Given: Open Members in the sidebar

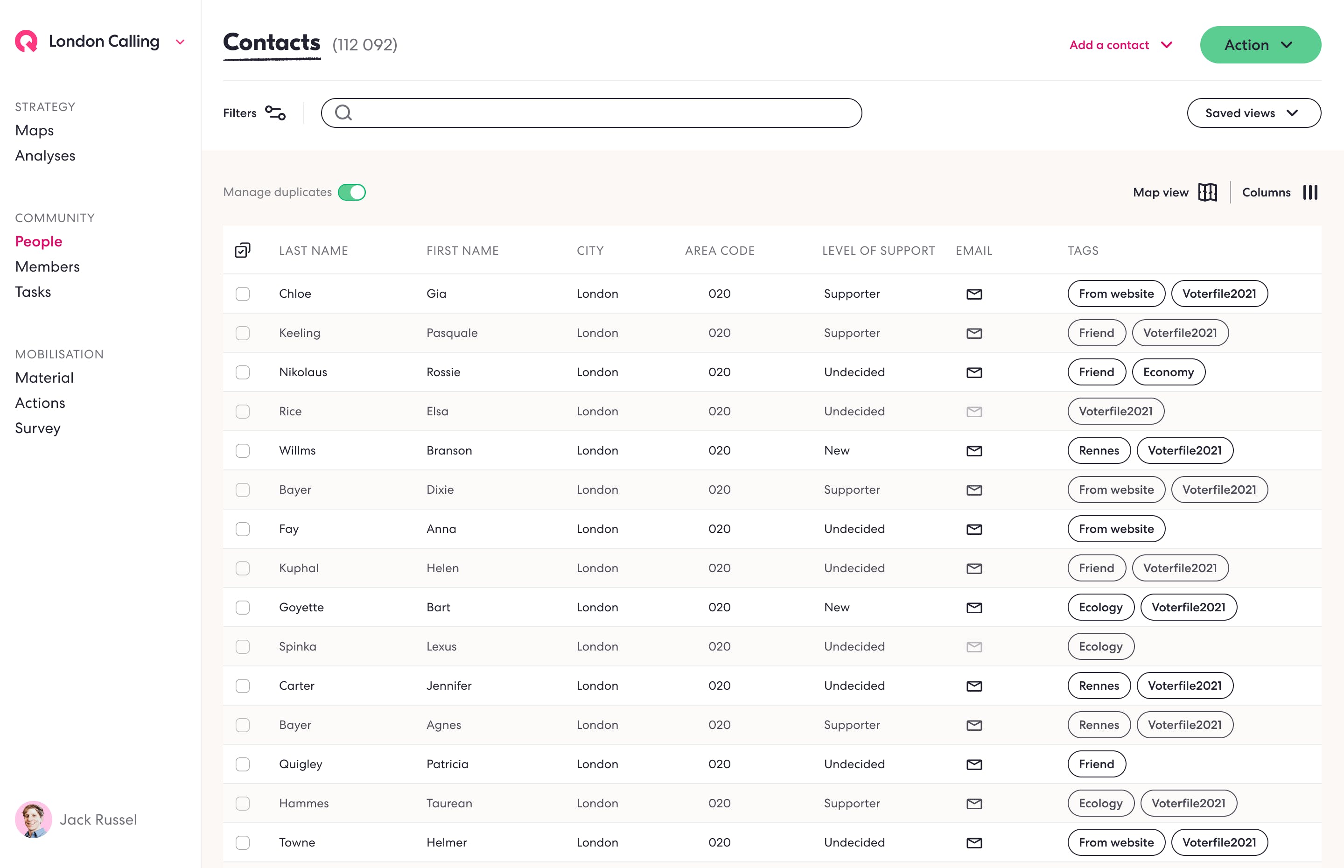Looking at the screenshot, I should [47, 266].
